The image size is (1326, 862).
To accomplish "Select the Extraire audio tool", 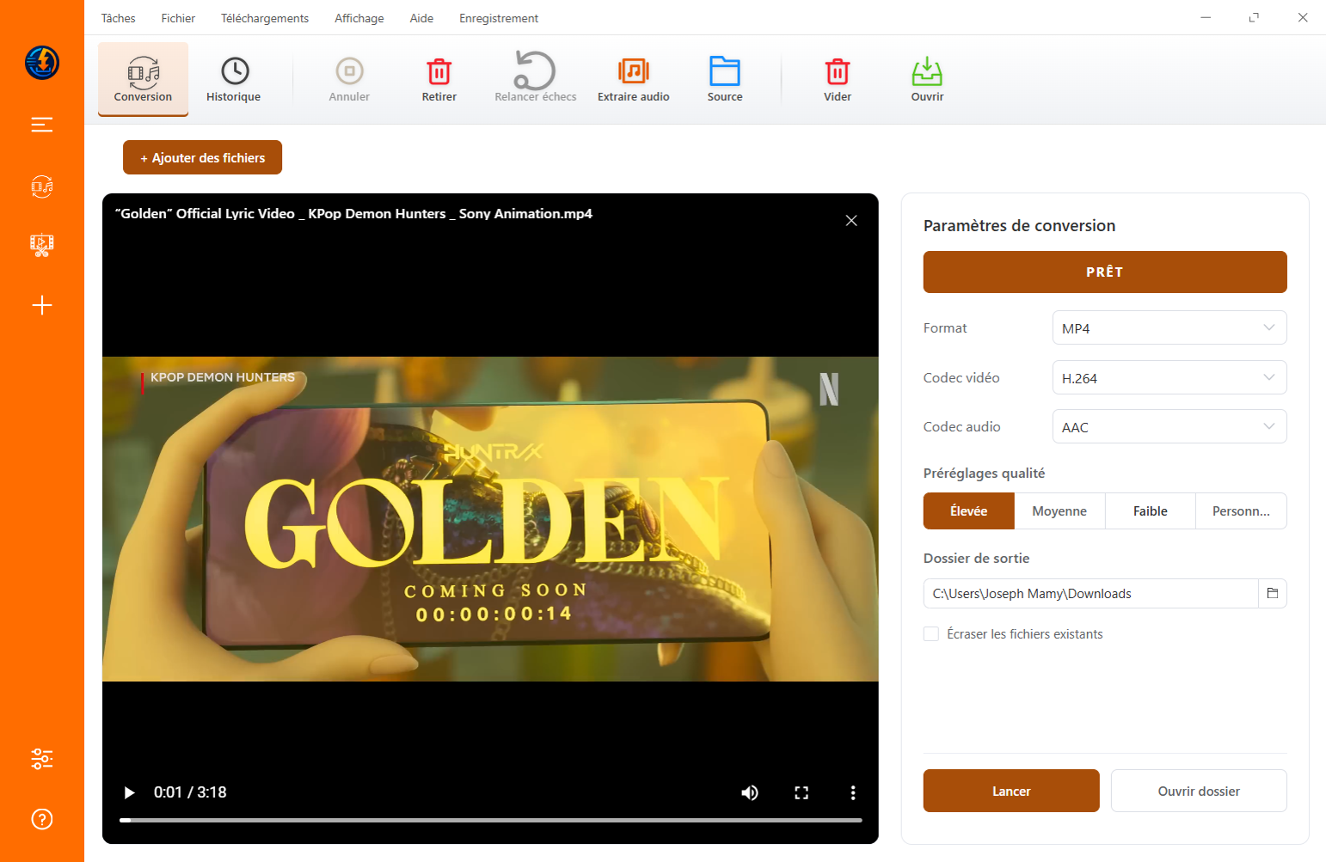I will pos(634,78).
